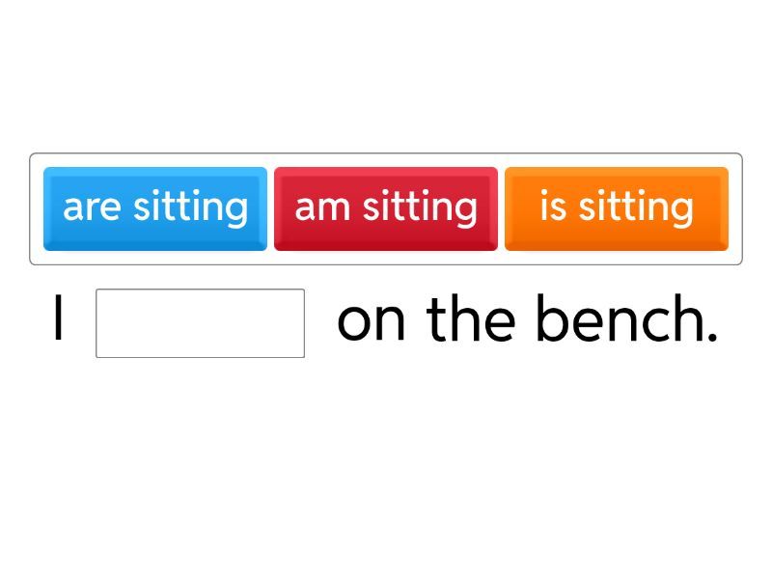The height and width of the screenshot is (579, 772).
Task: Click the word "is" on the orange tile
Action: pos(553,207)
